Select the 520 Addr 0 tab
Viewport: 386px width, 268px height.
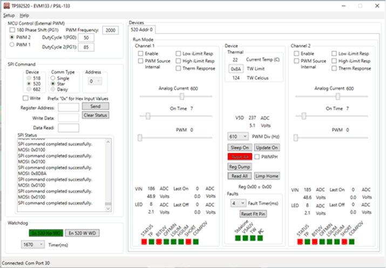coord(141,30)
